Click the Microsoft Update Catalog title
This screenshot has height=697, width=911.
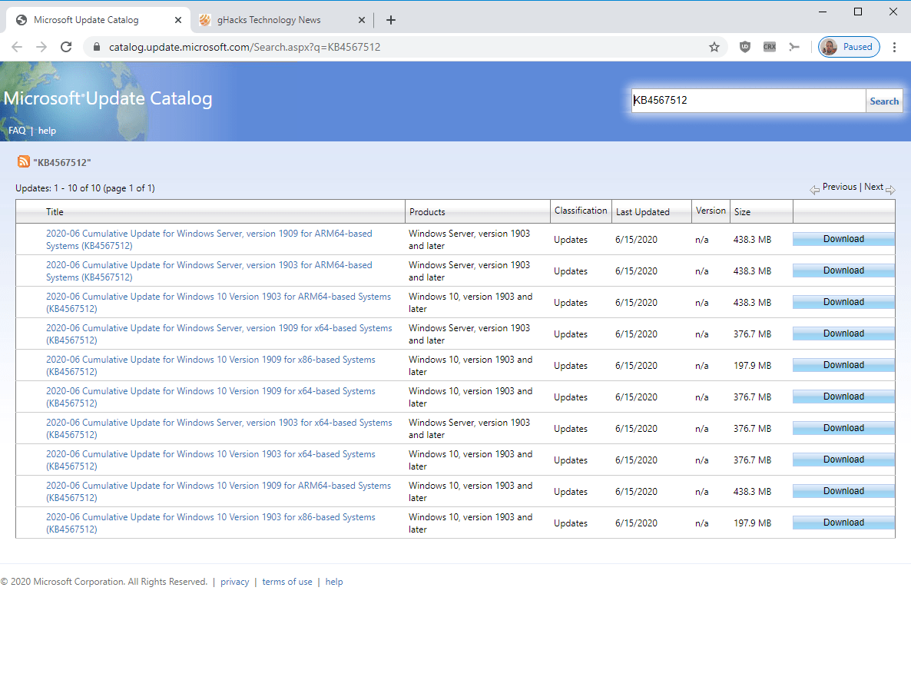(x=108, y=98)
